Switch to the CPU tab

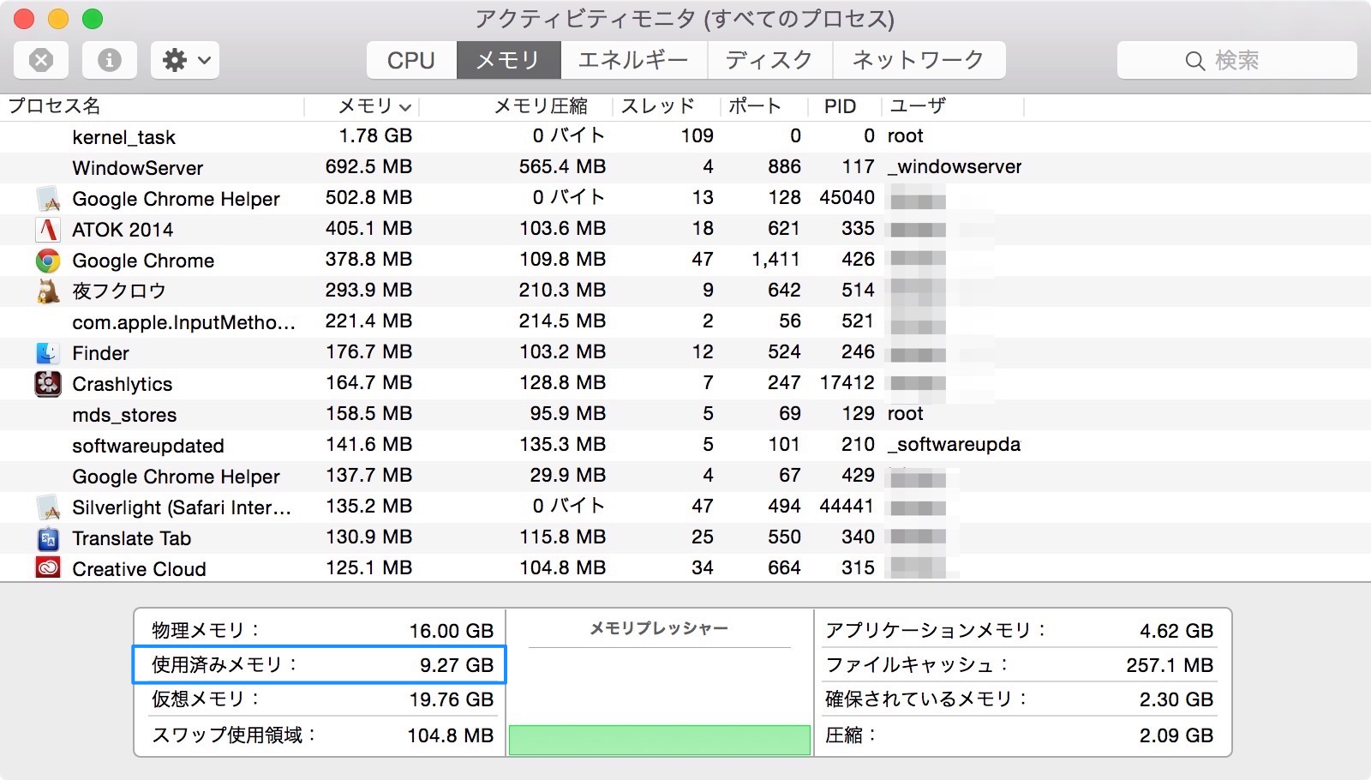click(411, 60)
